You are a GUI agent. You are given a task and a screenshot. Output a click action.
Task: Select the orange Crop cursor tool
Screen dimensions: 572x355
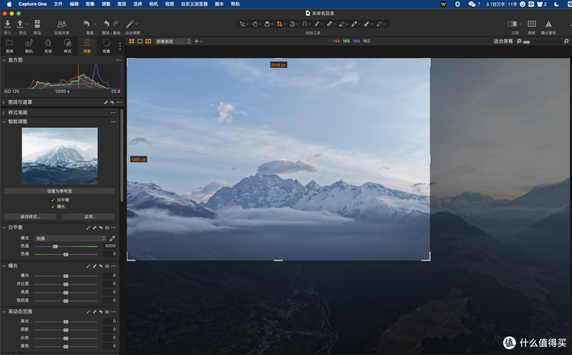(x=280, y=24)
